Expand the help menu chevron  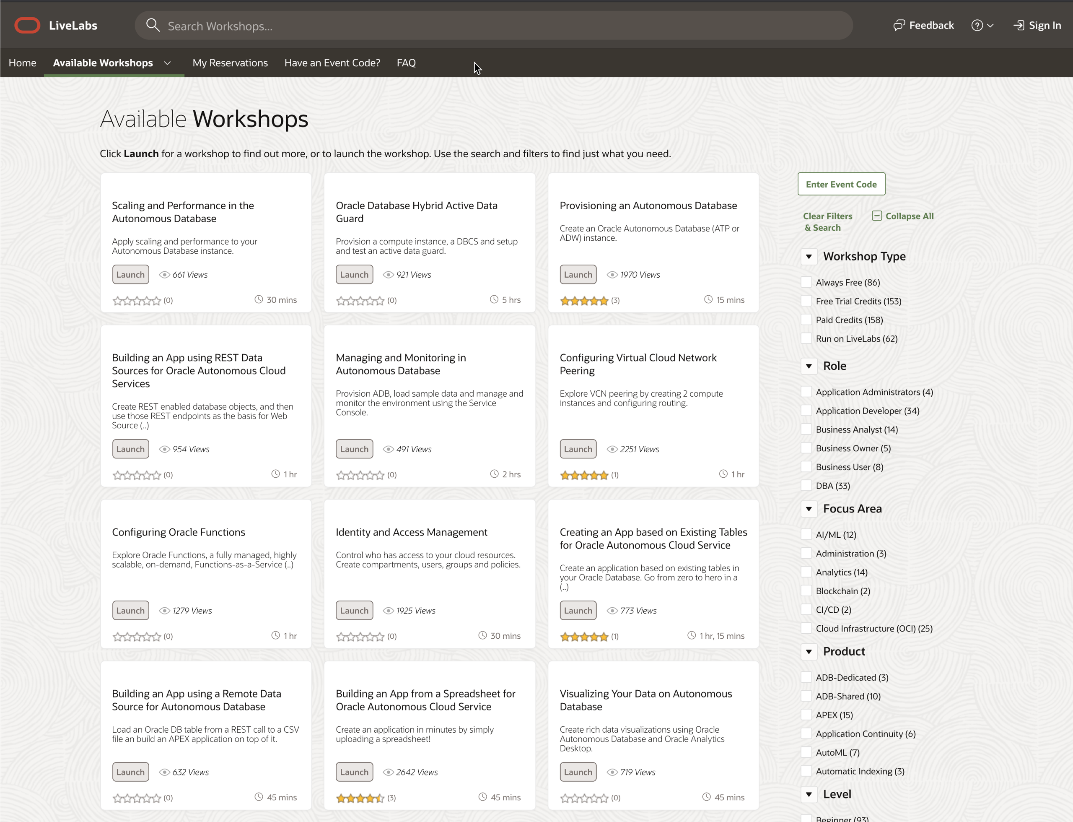tap(990, 26)
